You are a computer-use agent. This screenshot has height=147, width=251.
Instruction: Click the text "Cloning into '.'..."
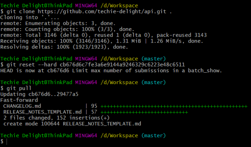30,18
